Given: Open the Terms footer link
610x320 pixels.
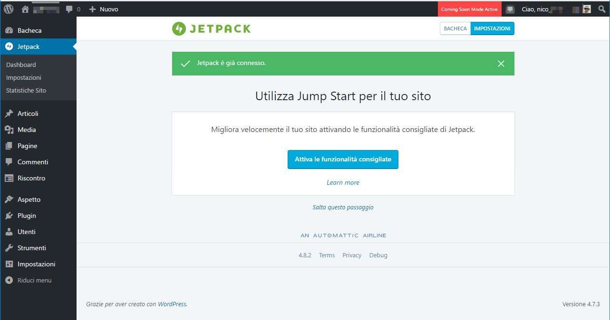Looking at the screenshot, I should [327, 255].
